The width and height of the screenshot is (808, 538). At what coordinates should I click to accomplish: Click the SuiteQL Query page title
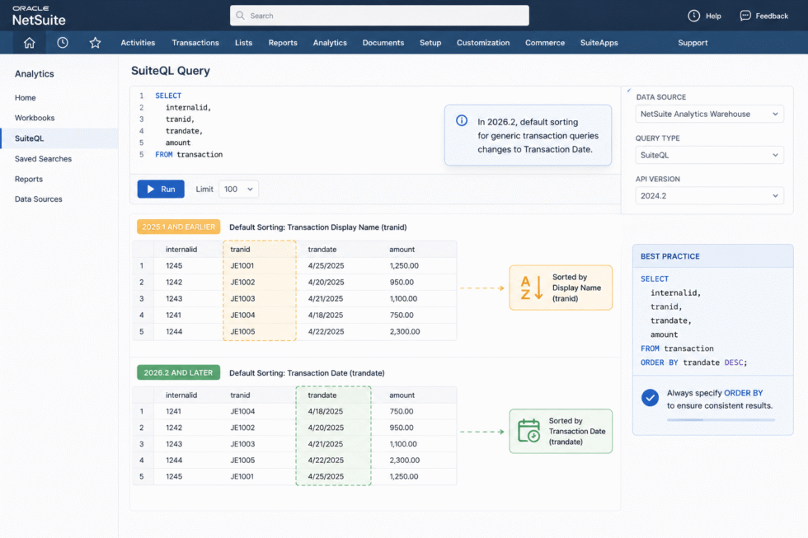171,71
